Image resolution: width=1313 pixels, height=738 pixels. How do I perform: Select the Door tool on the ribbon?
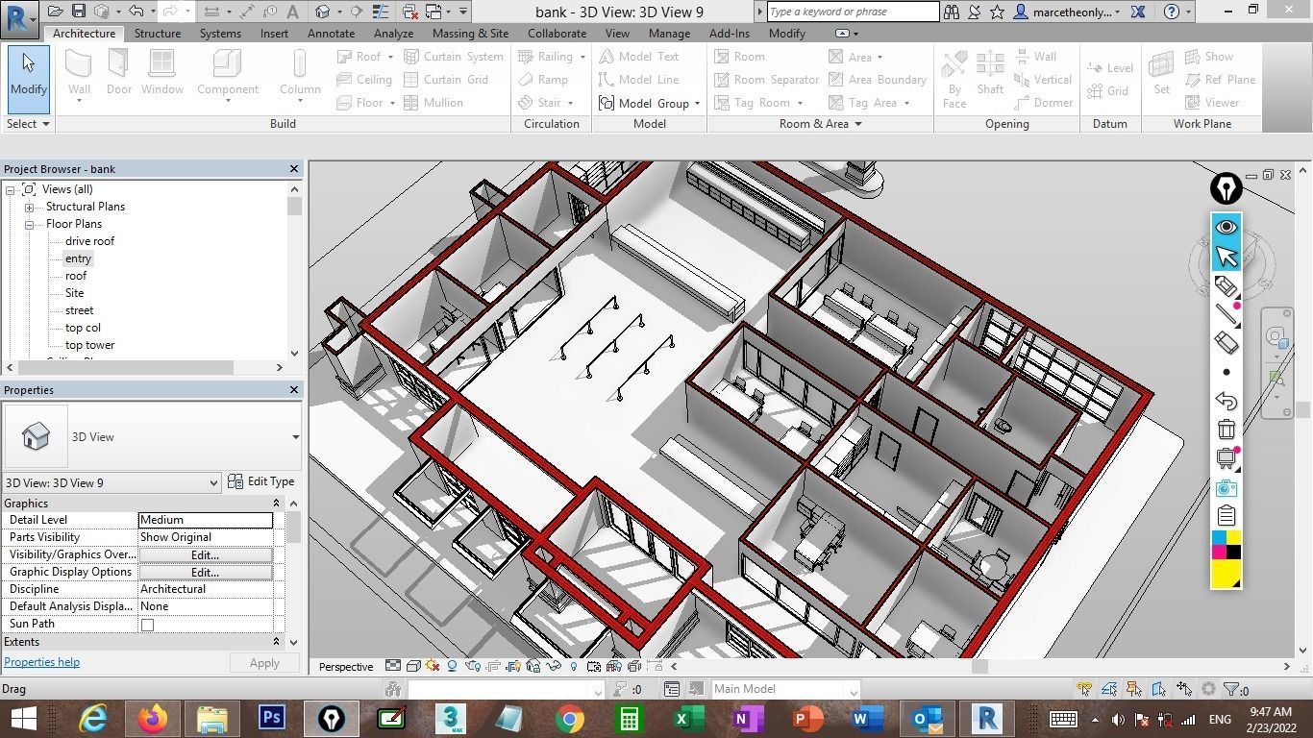pos(118,74)
